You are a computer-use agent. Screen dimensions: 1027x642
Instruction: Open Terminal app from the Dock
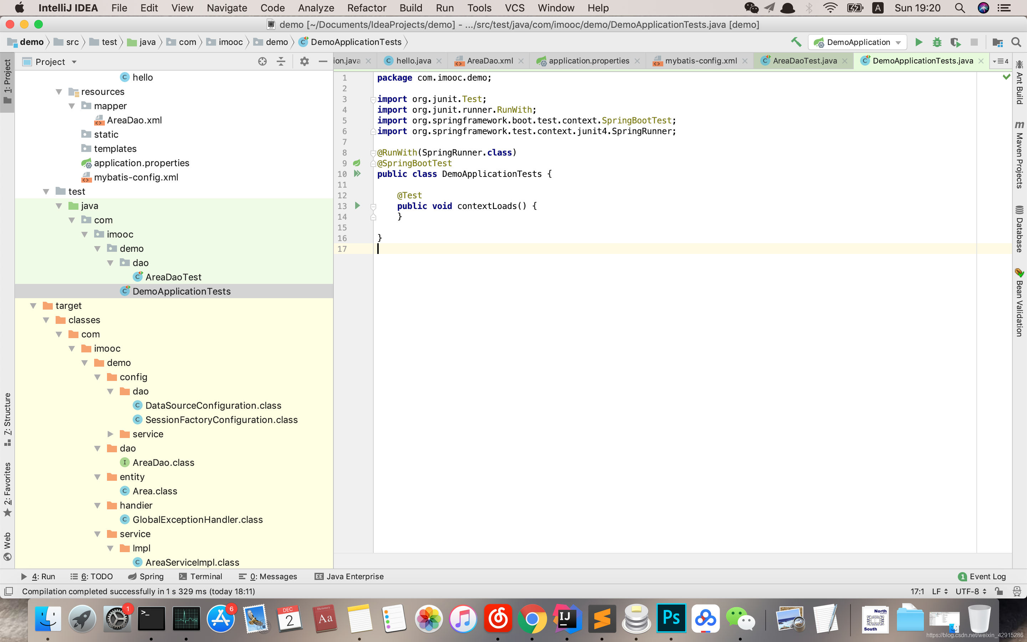(x=151, y=618)
